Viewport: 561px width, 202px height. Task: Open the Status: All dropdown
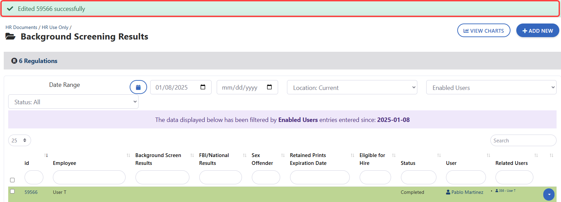[x=73, y=102]
